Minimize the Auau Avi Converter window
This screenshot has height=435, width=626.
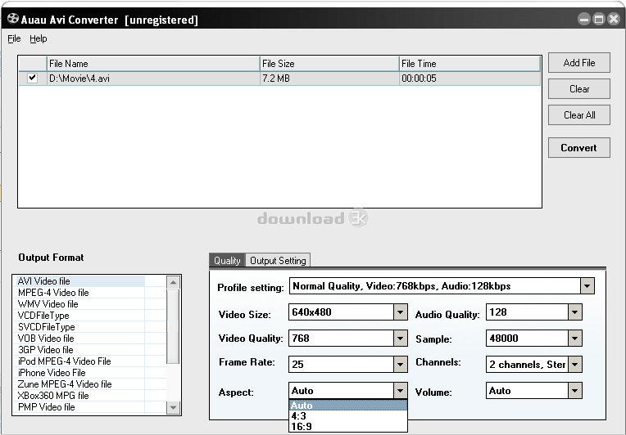pos(584,19)
